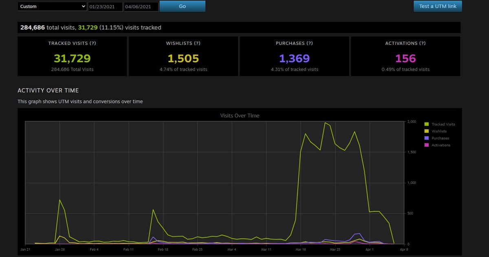Open the (?) help beside the Purchases card heading
Screen dimensions: 489x257
[309, 43]
